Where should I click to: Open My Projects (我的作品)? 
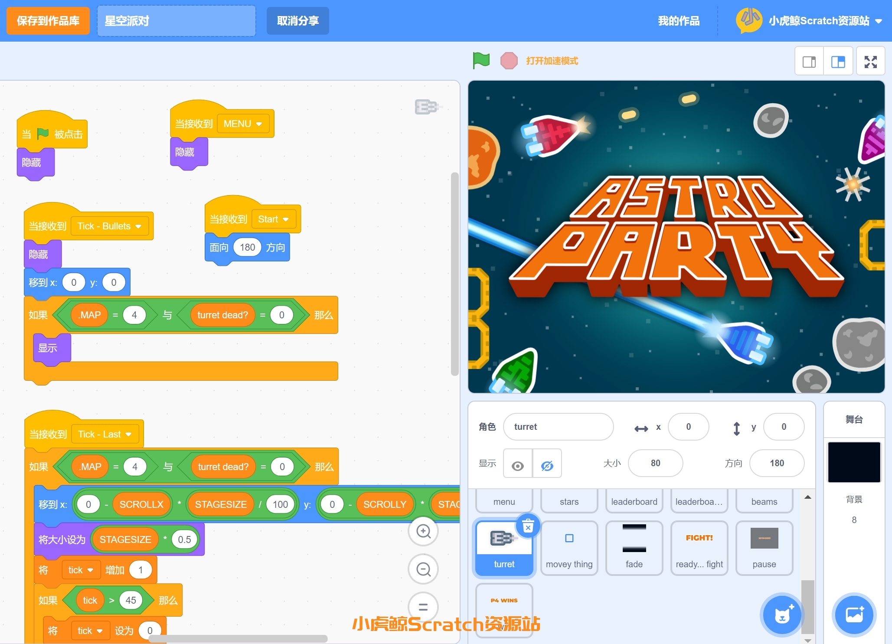(679, 21)
